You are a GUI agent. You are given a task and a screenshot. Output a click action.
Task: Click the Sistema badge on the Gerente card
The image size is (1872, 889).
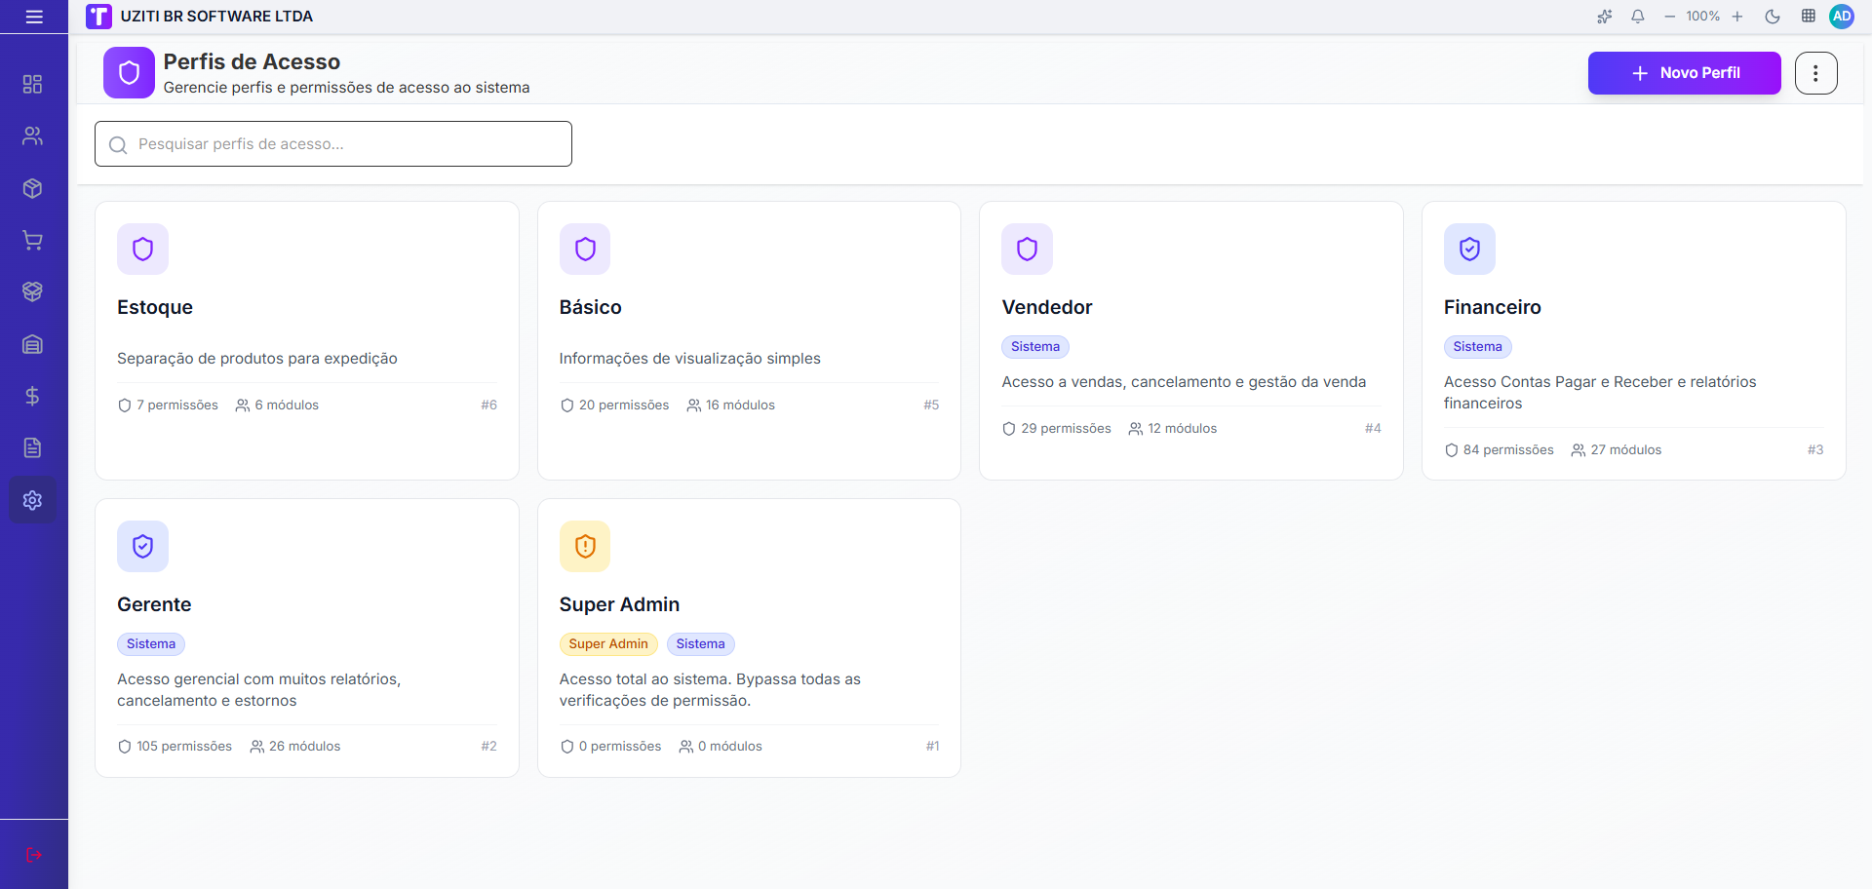click(151, 644)
